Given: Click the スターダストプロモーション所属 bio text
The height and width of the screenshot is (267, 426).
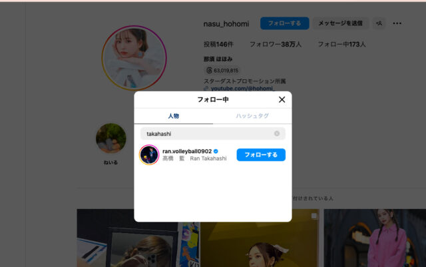Looking at the screenshot, I should pyautogui.click(x=244, y=81).
